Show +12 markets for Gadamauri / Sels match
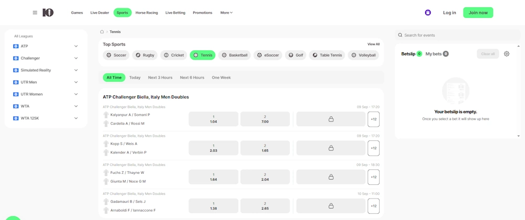This screenshot has width=525, height=220. (x=373, y=206)
